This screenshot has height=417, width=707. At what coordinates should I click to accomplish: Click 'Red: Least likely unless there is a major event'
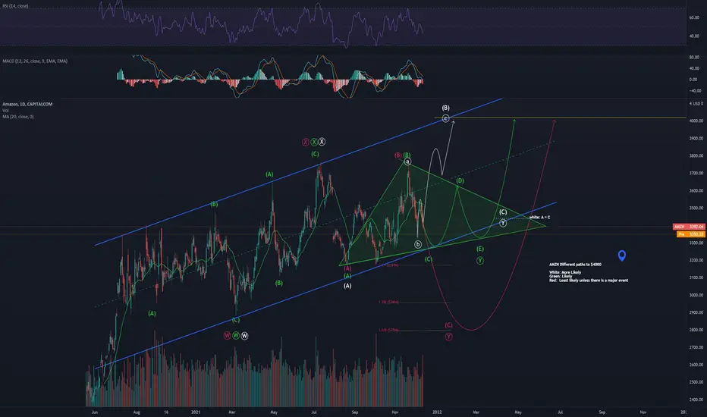pos(589,281)
